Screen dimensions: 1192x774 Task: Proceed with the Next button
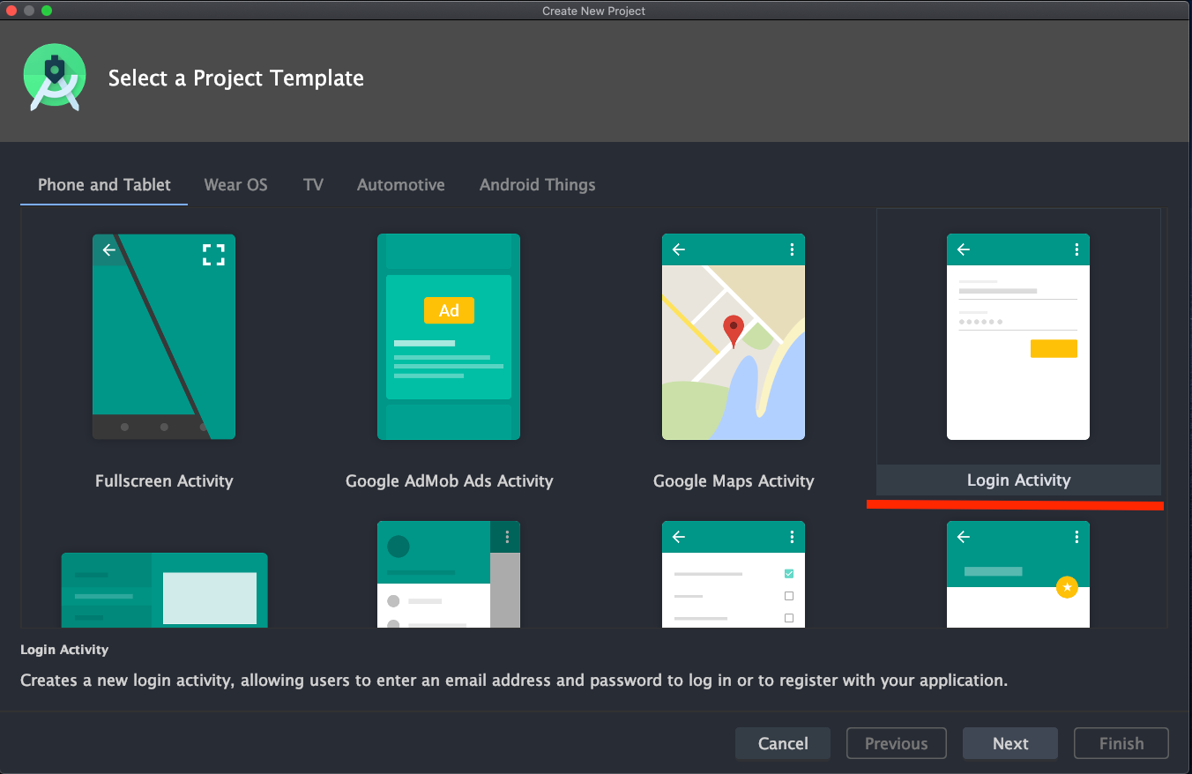pos(1010,743)
